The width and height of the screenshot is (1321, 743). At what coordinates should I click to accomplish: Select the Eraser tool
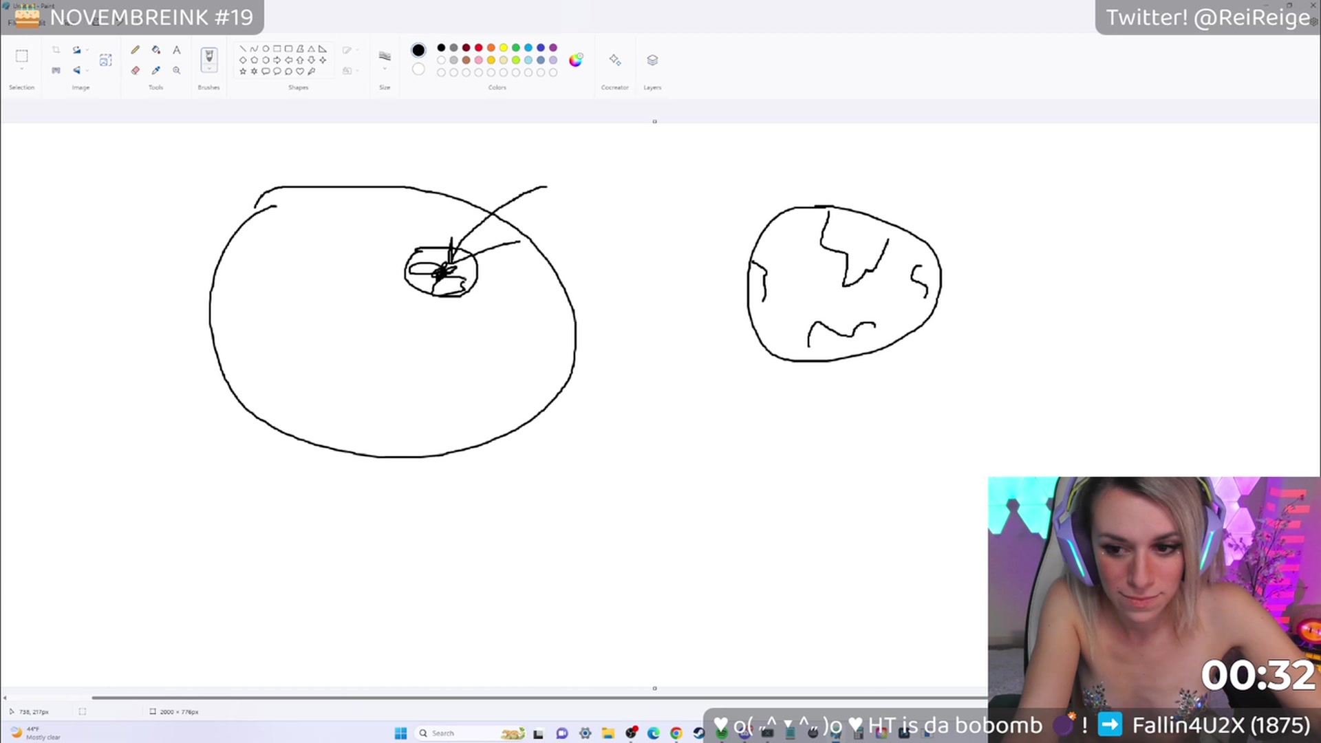(x=136, y=70)
